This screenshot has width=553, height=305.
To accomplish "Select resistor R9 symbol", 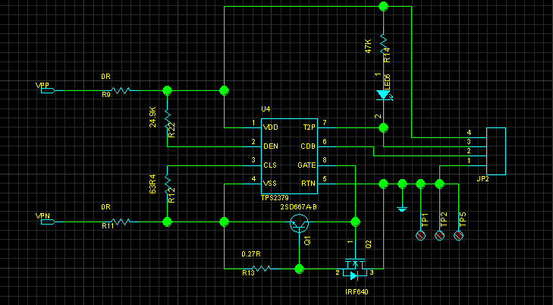I will 121,90.
